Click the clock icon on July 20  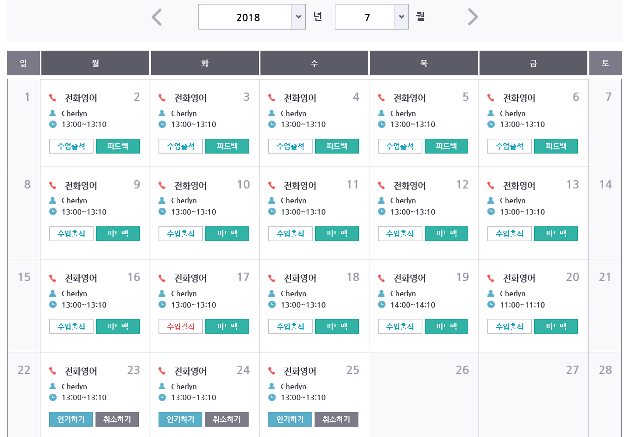491,305
